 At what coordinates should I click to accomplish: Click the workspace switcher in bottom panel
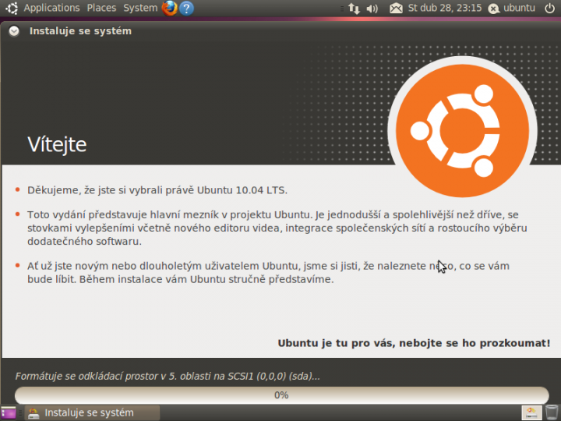tap(531, 412)
